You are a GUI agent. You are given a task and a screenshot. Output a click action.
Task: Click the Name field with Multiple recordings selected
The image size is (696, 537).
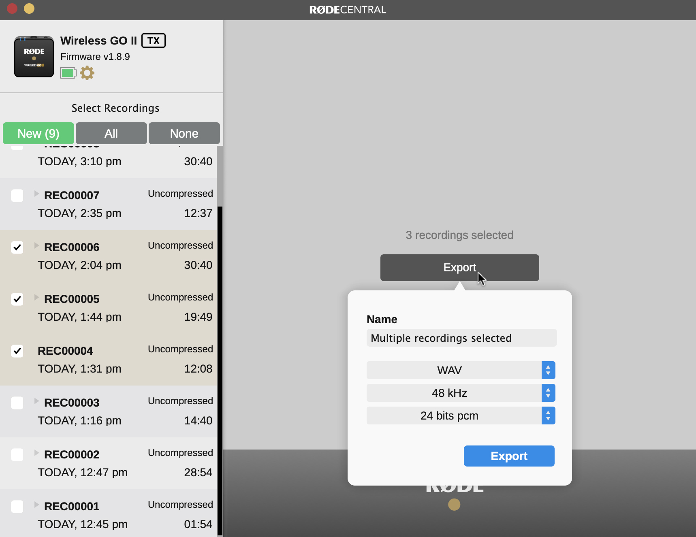(461, 338)
